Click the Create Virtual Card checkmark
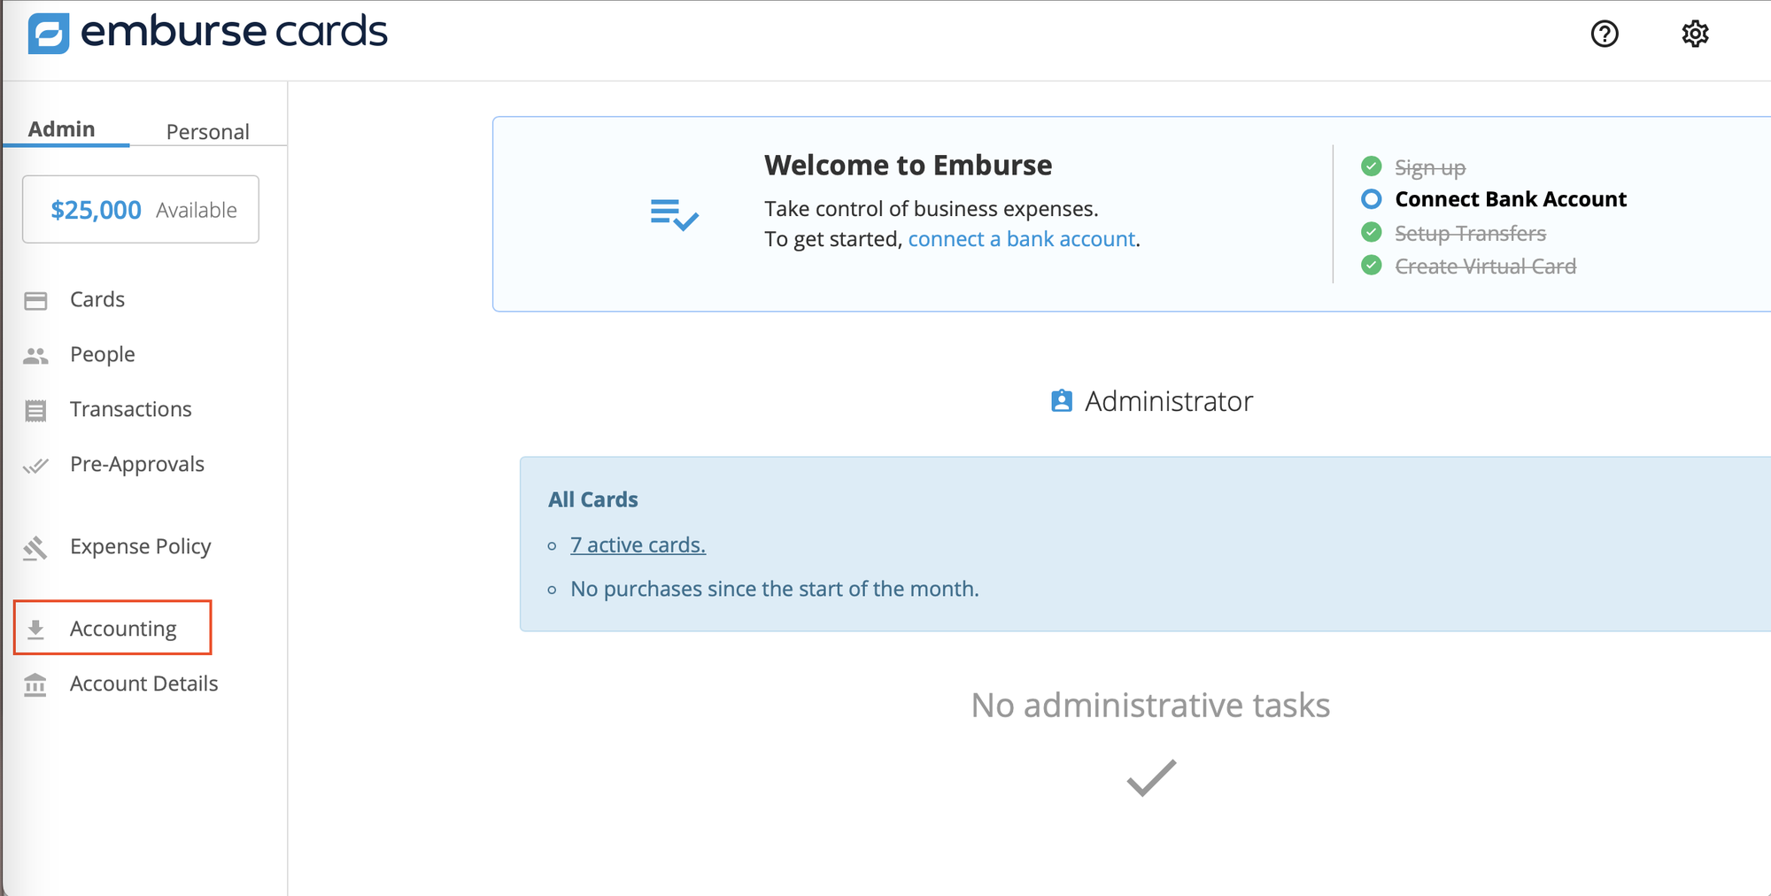The width and height of the screenshot is (1771, 896). pyautogui.click(x=1371, y=265)
